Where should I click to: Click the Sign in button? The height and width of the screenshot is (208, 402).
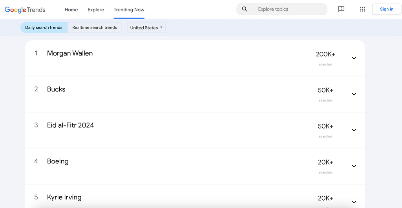coord(387,9)
